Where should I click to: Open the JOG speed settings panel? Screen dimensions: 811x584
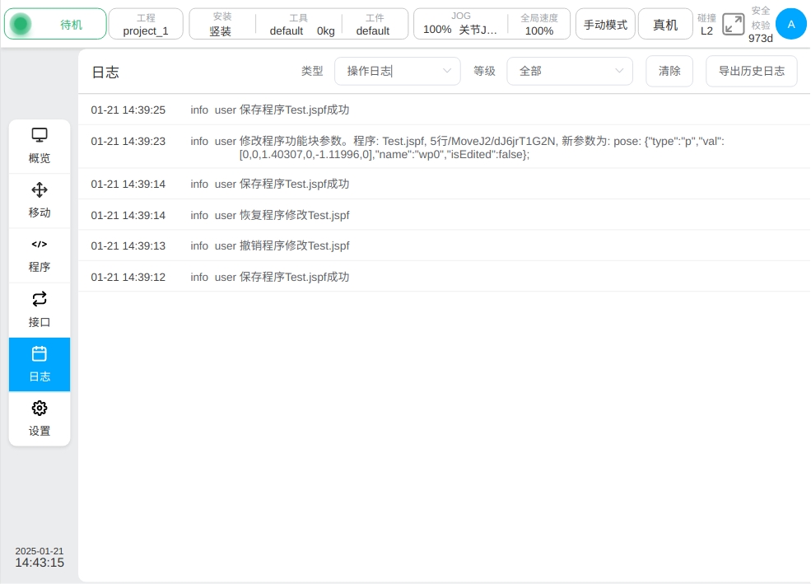pos(460,25)
